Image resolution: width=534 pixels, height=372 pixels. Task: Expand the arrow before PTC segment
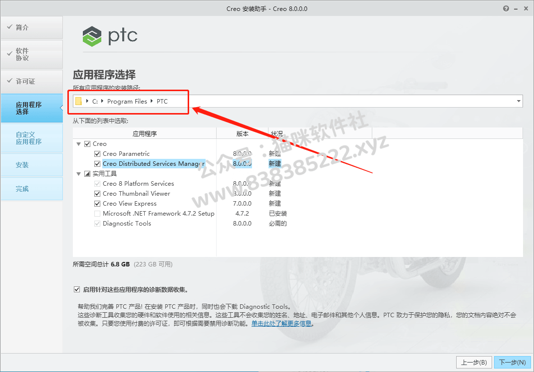coord(152,101)
